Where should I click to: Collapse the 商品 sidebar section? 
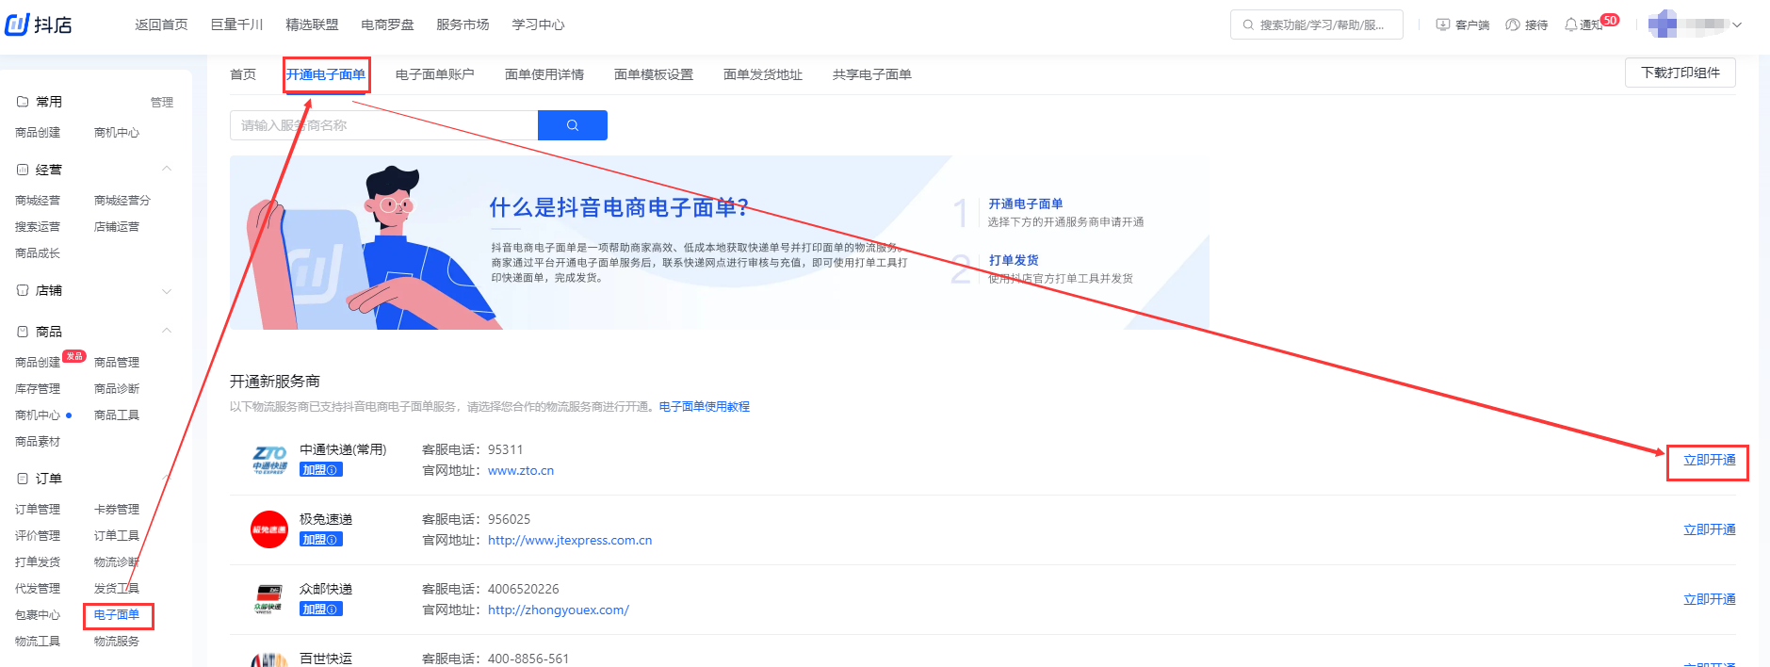tap(167, 331)
